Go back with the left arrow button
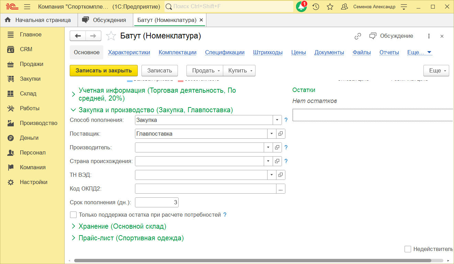454x264 pixels. pos(78,36)
